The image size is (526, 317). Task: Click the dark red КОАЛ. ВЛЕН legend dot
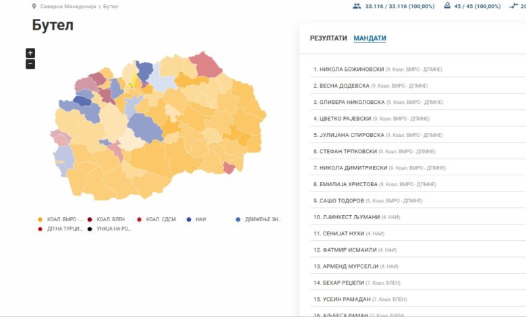(x=90, y=219)
